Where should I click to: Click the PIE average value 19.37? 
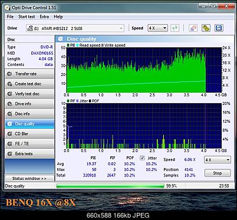[x=91, y=164]
